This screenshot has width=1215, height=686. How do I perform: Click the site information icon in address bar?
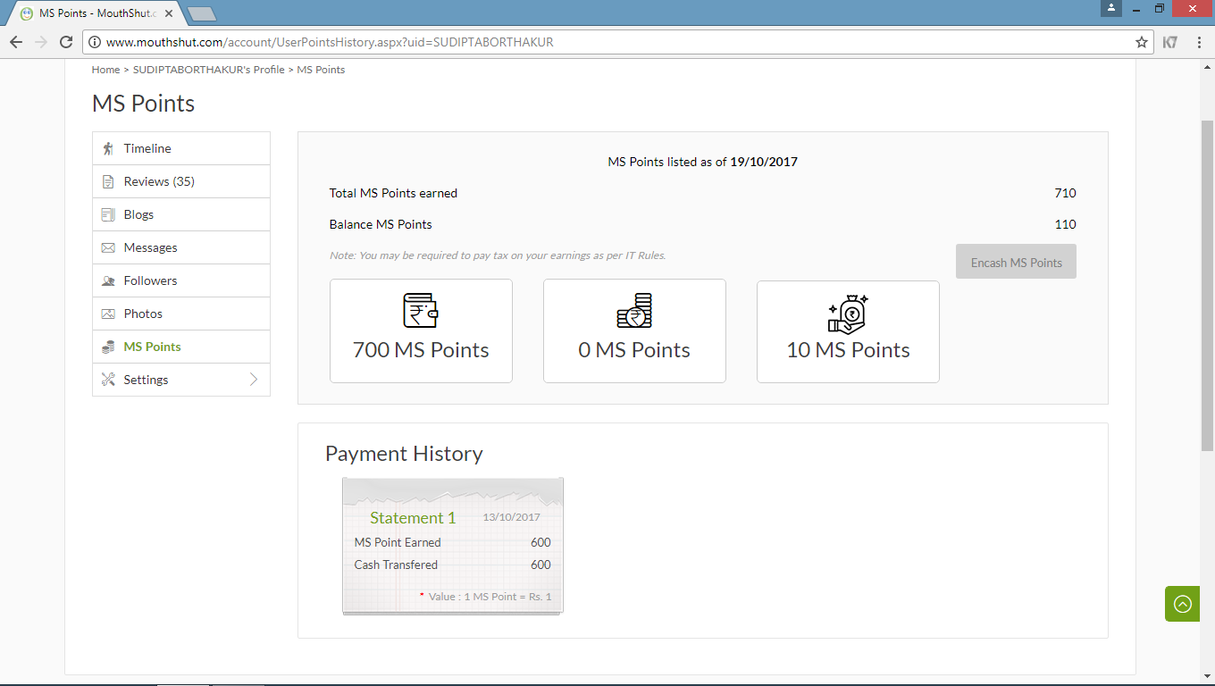95,42
